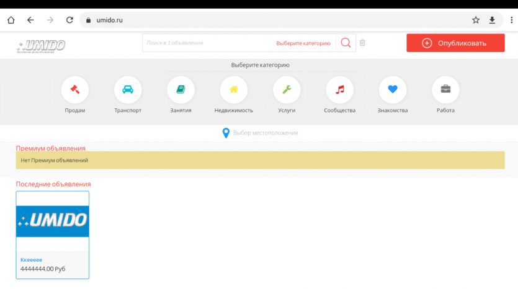This screenshot has width=518, height=289.
Task: Open the Продам category hammer icon
Action: pyautogui.click(x=74, y=89)
